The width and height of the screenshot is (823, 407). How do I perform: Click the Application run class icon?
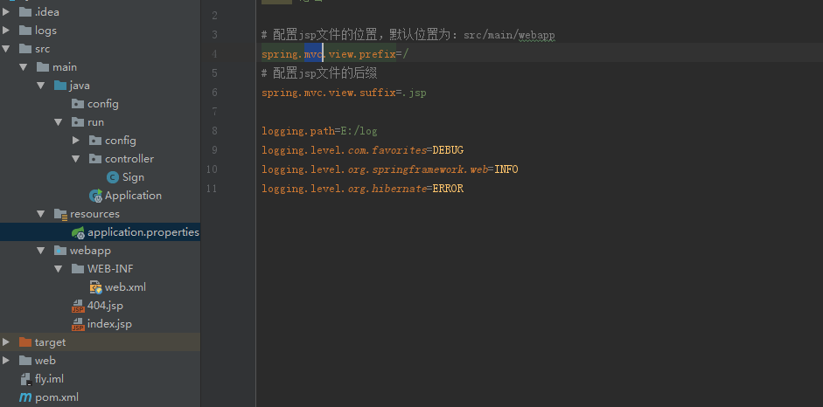tap(95, 196)
